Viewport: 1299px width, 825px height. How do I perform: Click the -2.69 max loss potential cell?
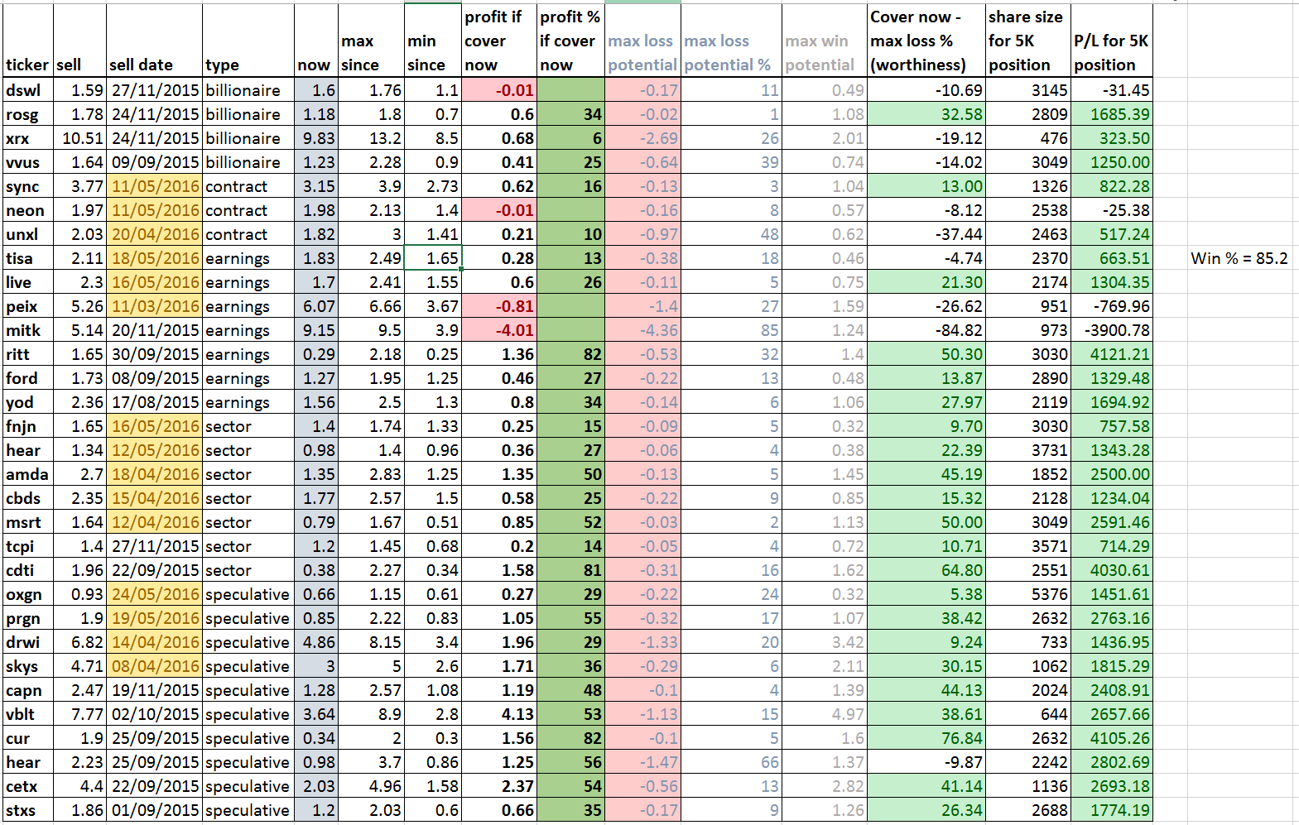[642, 138]
